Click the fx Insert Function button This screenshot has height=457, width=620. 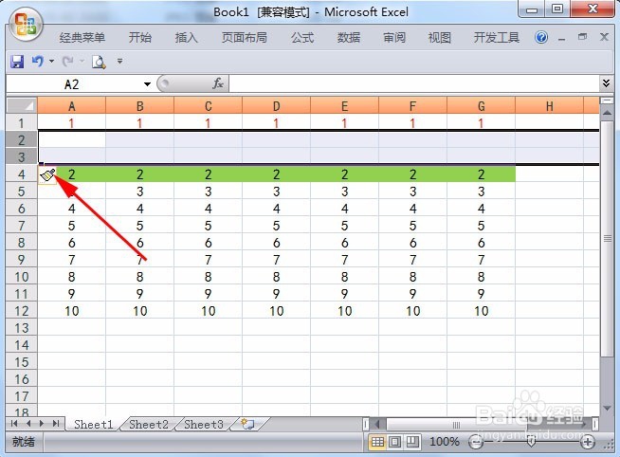pos(218,83)
